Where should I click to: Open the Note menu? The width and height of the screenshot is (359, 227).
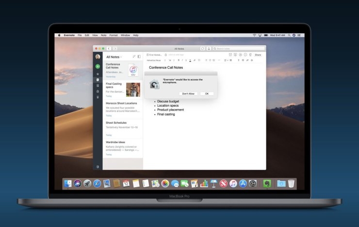pos(104,35)
